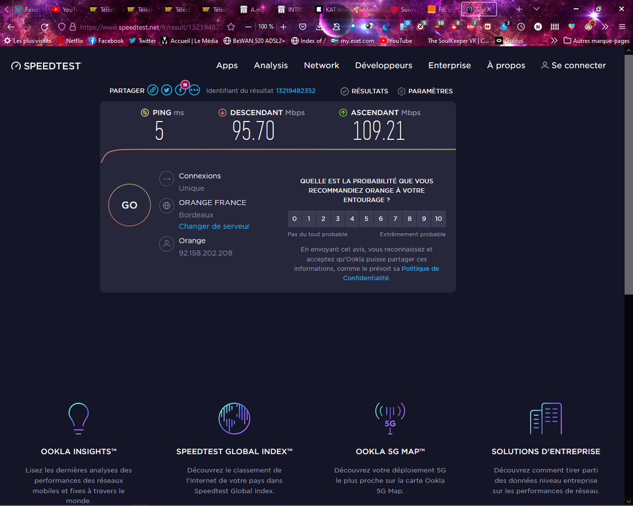Open the Network menu
The image size is (633, 506).
321,65
